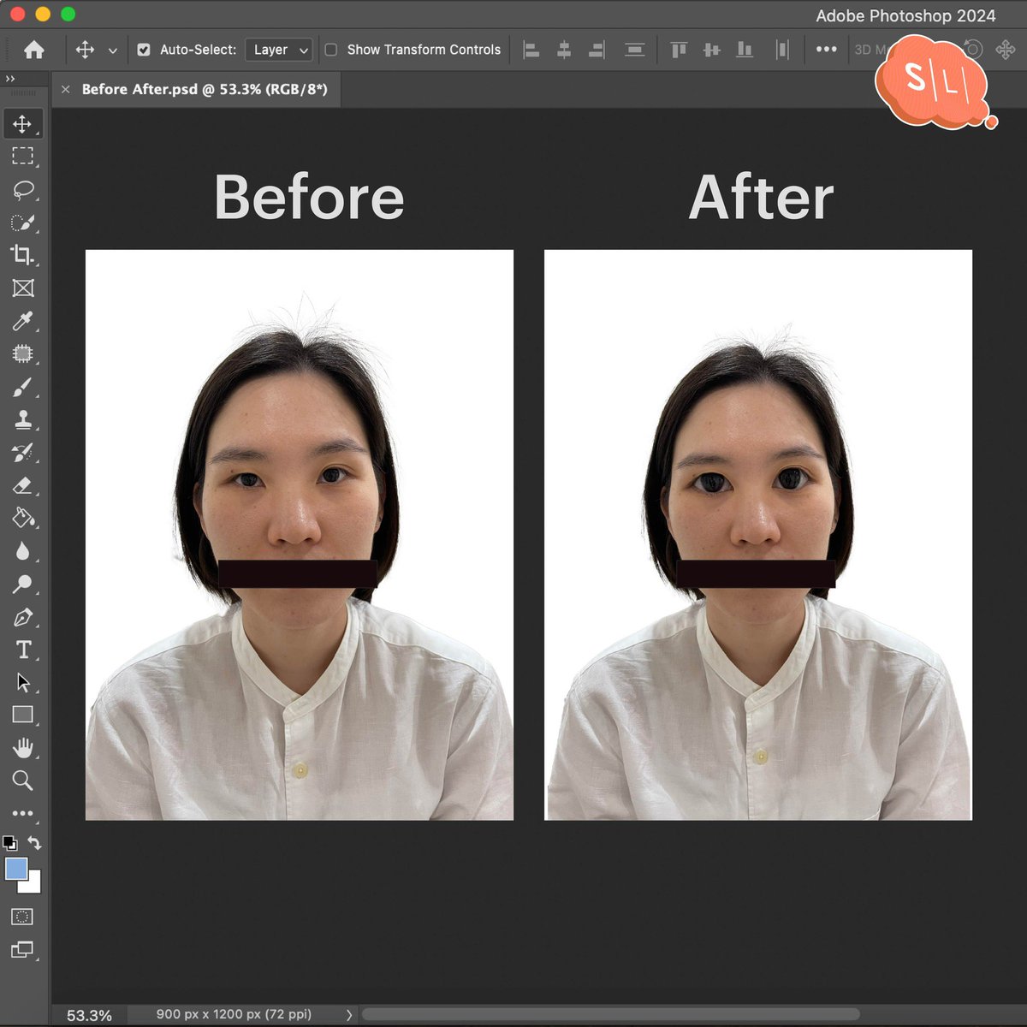
Task: Click the Align left edges icon
Action: (531, 50)
